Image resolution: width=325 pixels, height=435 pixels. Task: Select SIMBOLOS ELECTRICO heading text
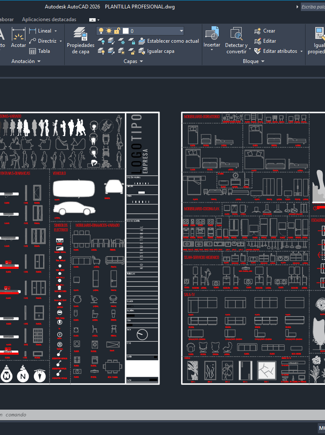pos(61,228)
